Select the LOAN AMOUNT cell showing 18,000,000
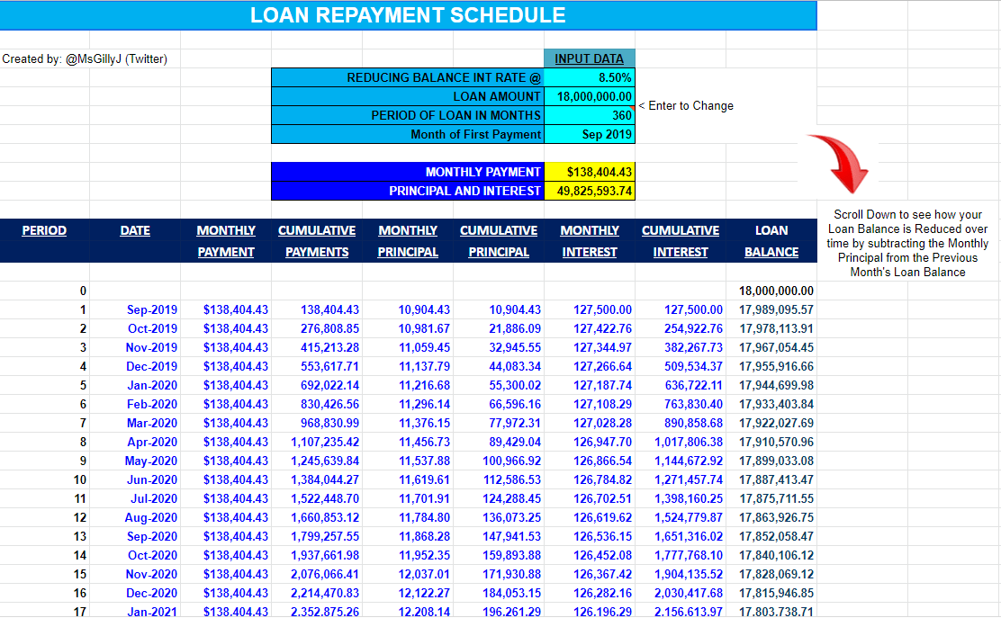Screen dimensions: 1001x618 point(589,96)
